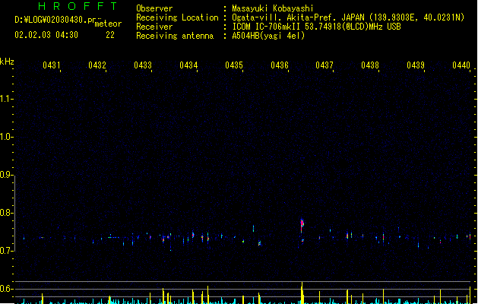Click the strong meteor echo near 0436
Image resolution: width=478 pixels, height=304 pixels.
click(302, 223)
